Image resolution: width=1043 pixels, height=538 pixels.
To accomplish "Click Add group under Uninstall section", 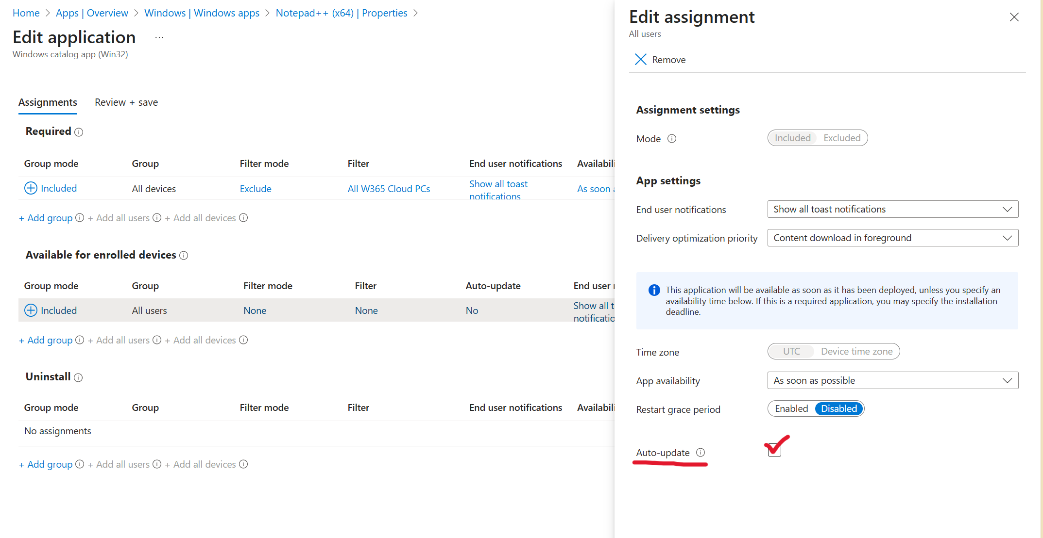I will click(46, 465).
